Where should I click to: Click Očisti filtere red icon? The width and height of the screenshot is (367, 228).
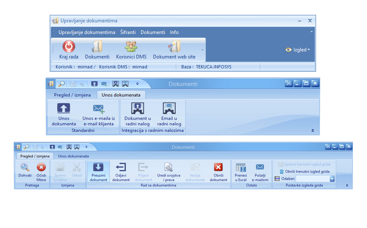point(41,167)
